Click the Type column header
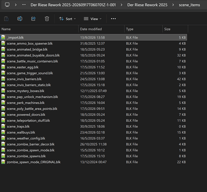Viewport: 207px width, 192px height. 144,29
